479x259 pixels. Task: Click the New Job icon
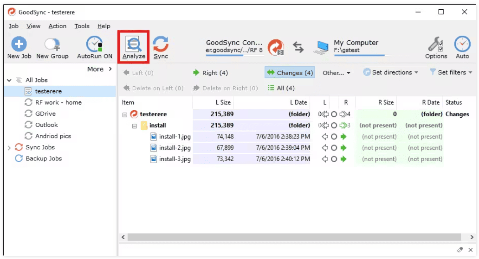pos(19,44)
